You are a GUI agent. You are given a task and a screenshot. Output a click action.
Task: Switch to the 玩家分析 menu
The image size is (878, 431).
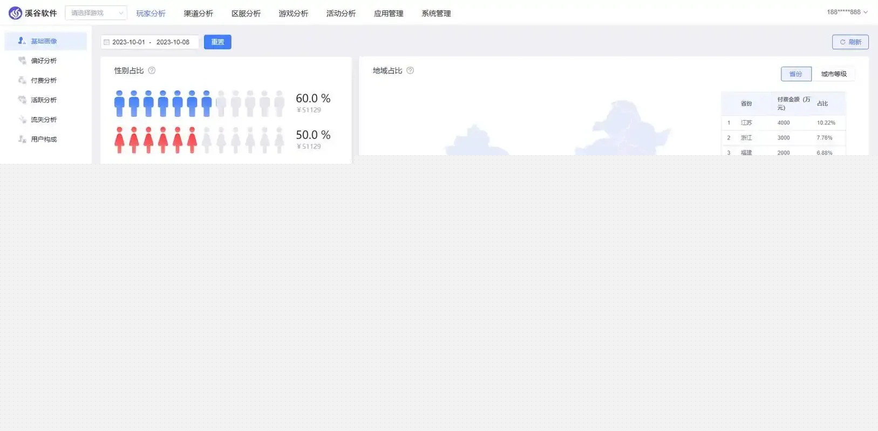[151, 13]
